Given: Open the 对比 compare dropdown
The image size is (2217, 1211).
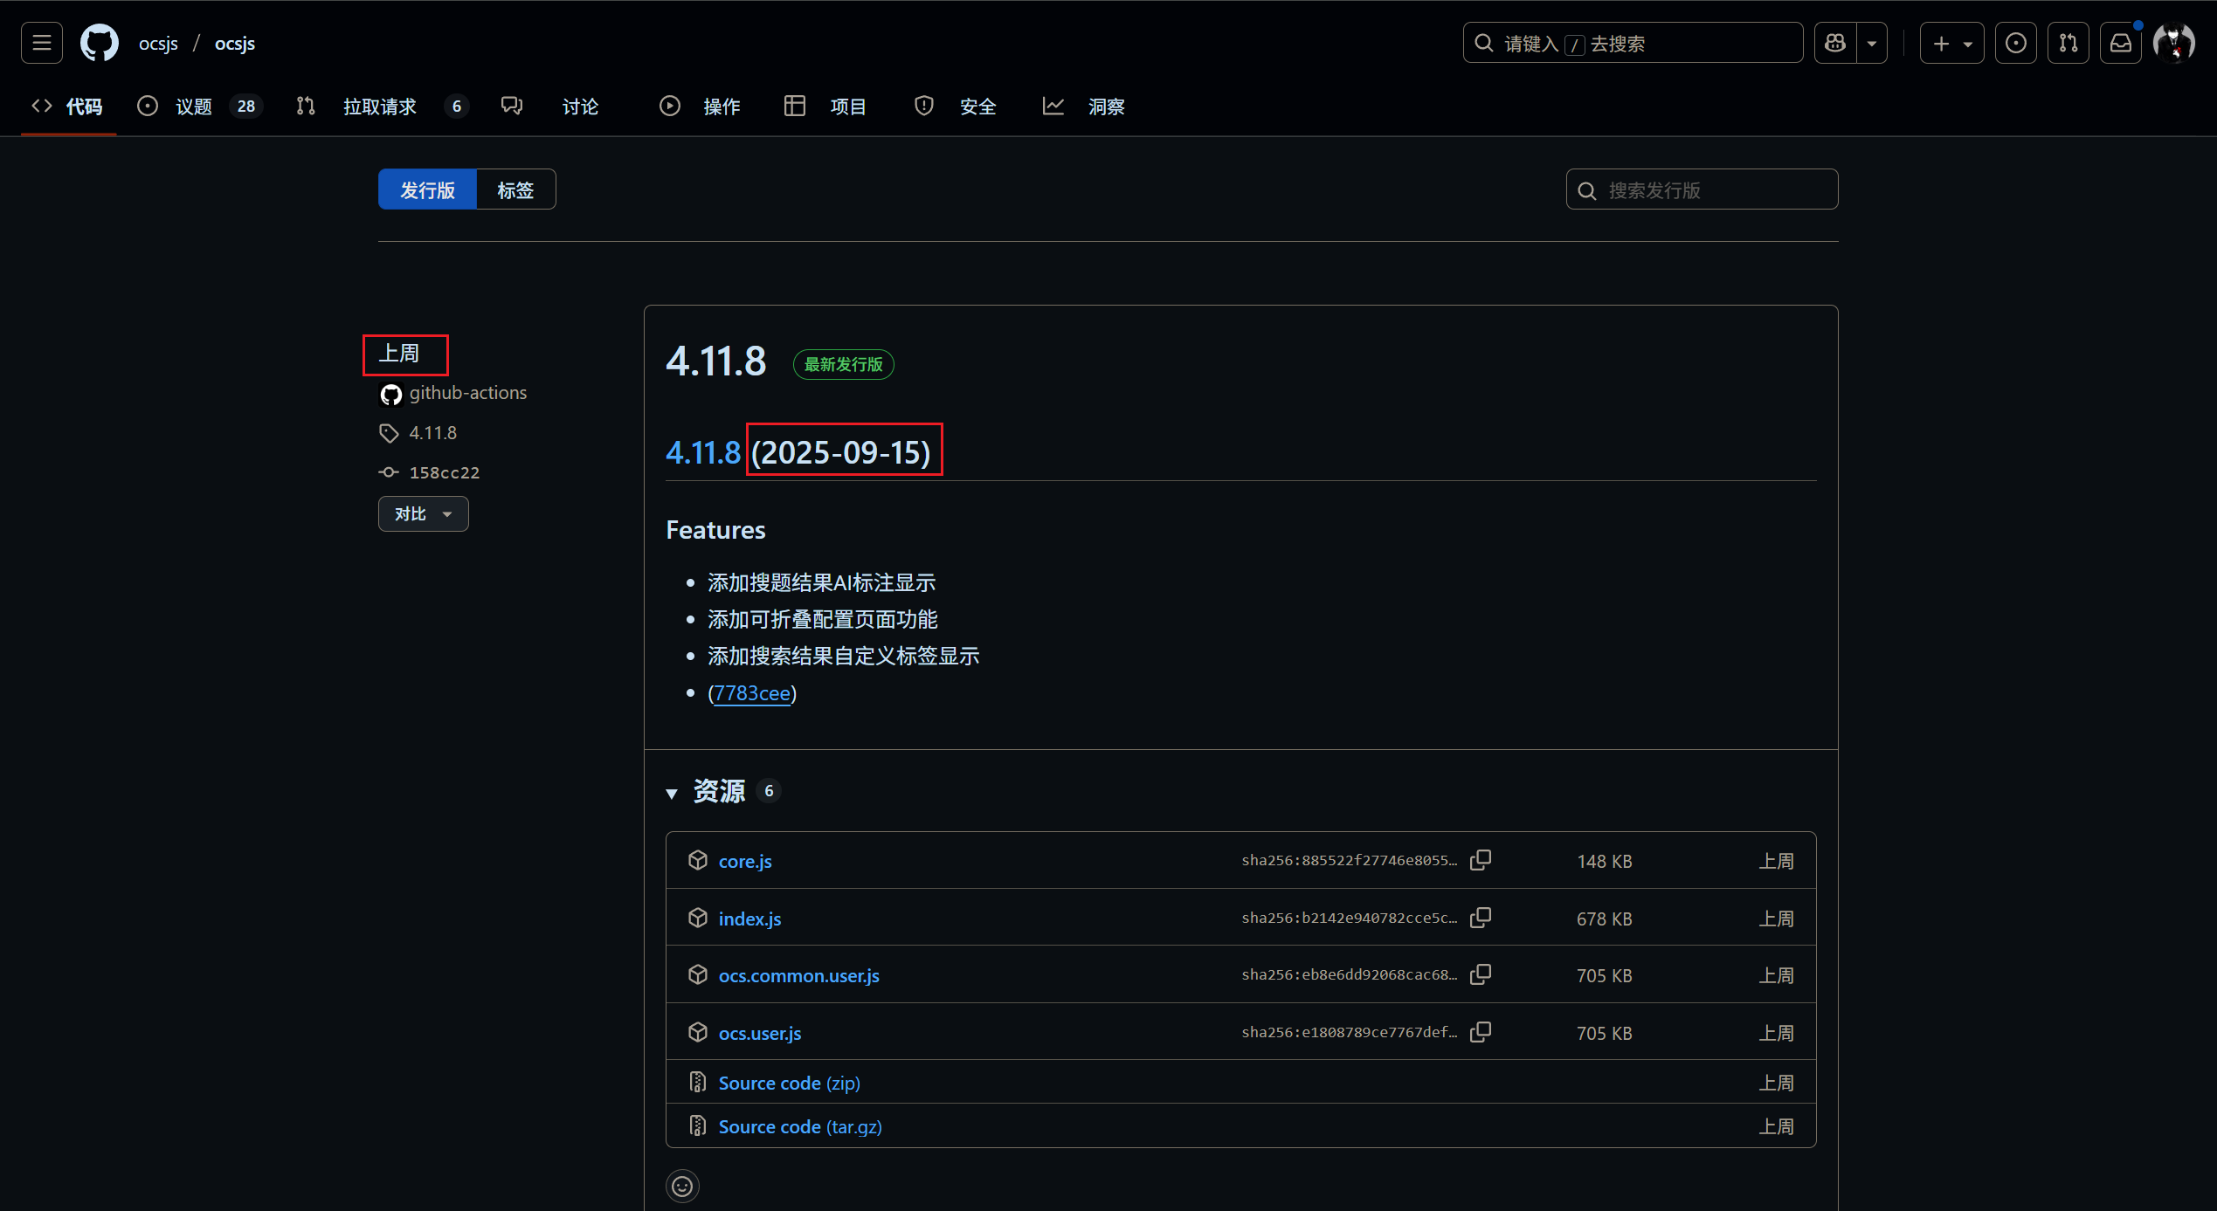Looking at the screenshot, I should 423,513.
